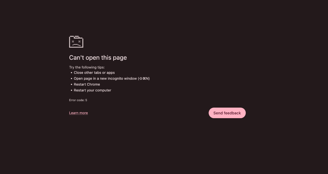Click the word "incognito" in the second tip

click(x=115, y=79)
